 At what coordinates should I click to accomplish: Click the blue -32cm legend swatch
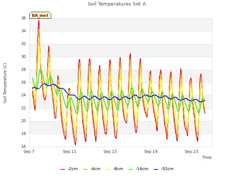[156, 169]
